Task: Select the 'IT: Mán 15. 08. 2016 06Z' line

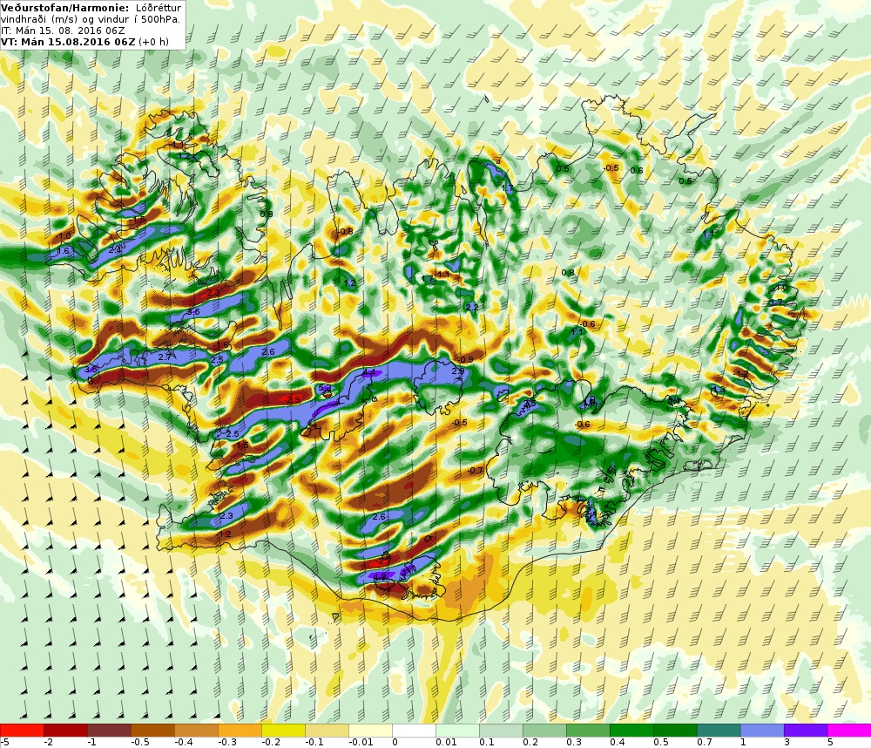Action: pyautogui.click(x=63, y=31)
